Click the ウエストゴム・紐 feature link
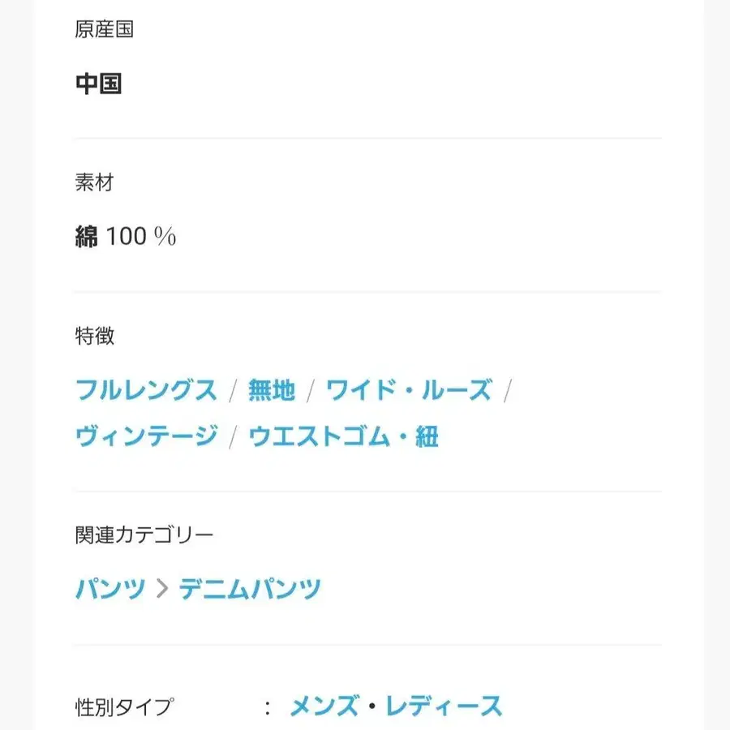Viewport: 730px width, 730px height. point(343,436)
